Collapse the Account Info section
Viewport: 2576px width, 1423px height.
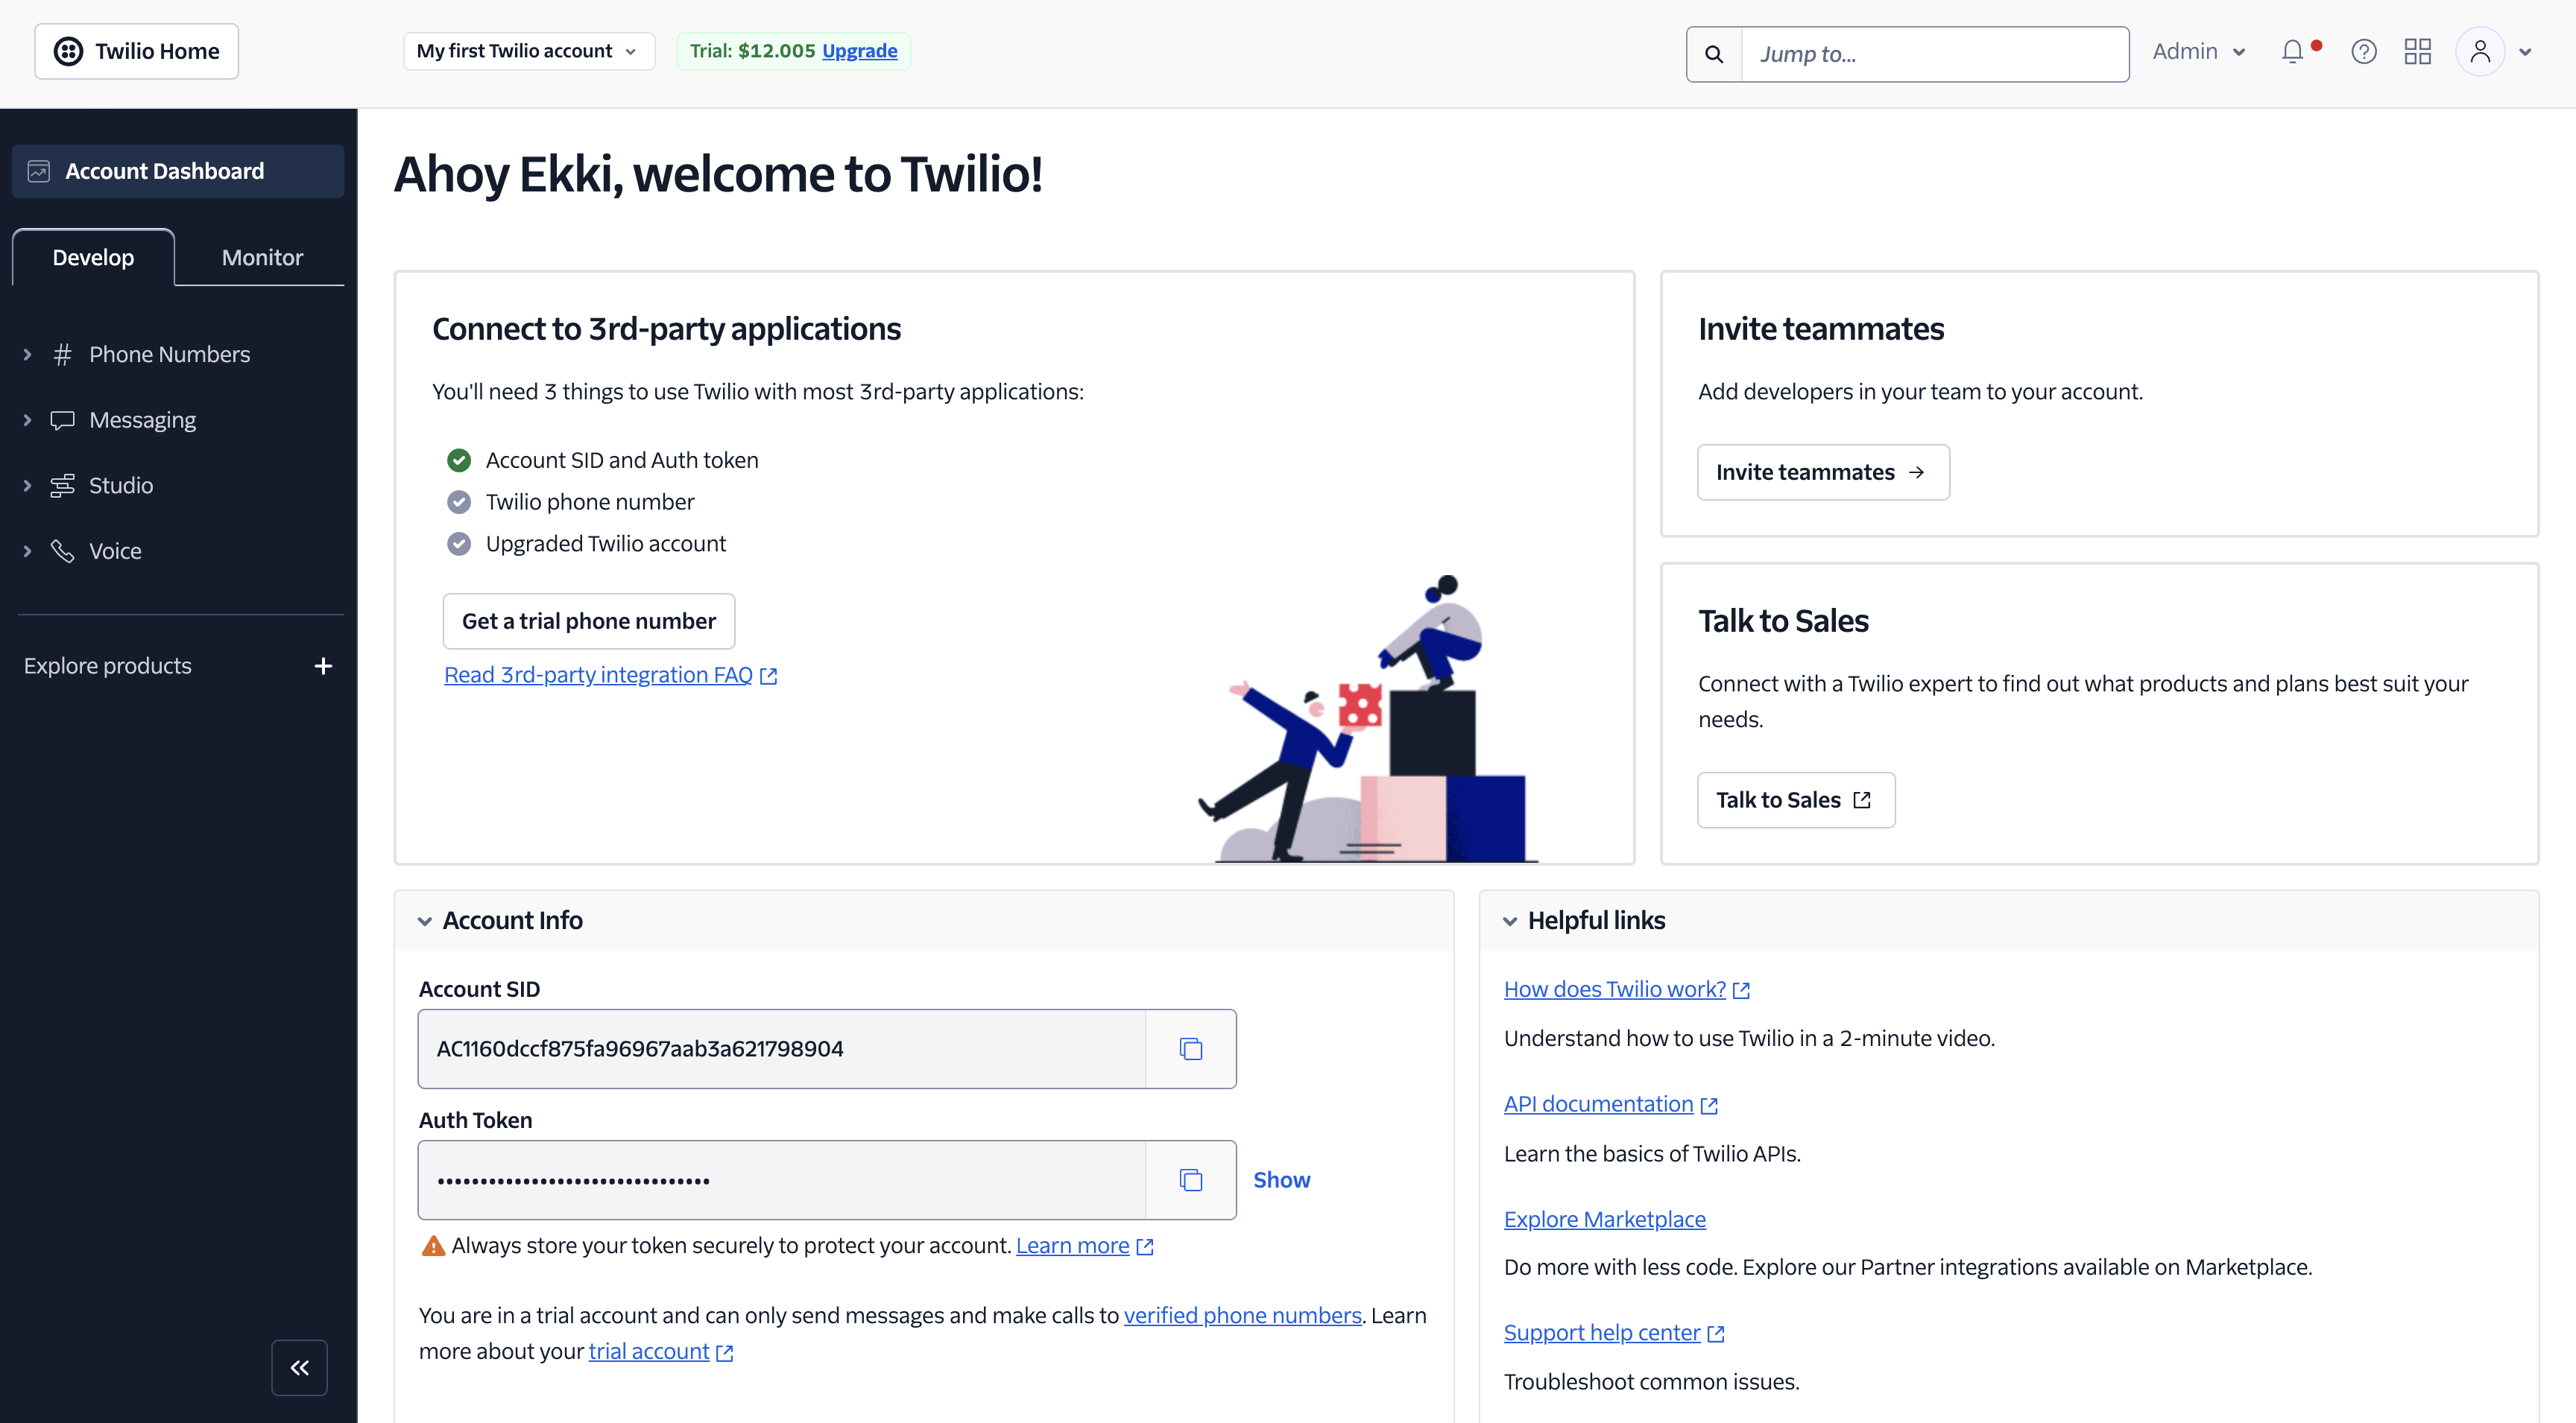click(x=425, y=920)
